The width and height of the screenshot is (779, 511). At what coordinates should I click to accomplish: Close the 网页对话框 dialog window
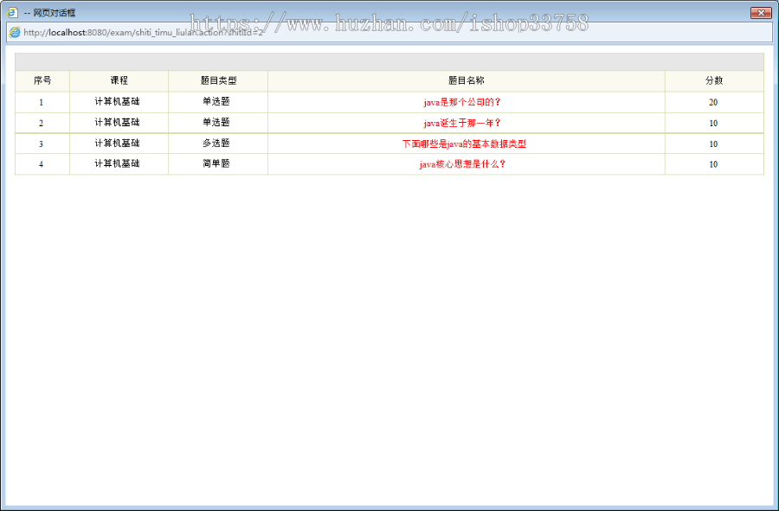761,12
